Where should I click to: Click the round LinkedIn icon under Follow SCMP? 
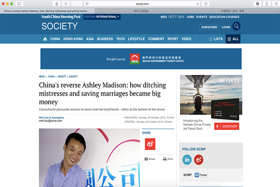[x=188, y=159]
